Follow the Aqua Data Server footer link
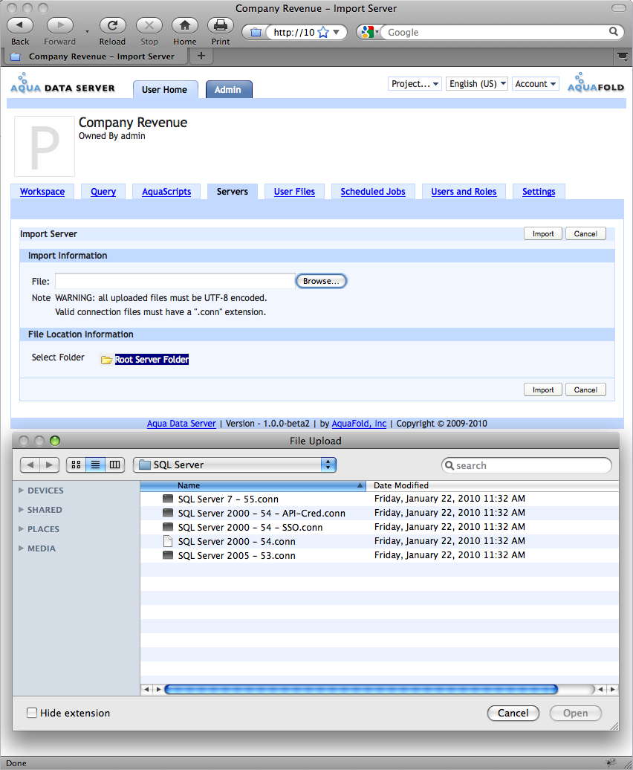Image resolution: width=633 pixels, height=770 pixels. 181,424
